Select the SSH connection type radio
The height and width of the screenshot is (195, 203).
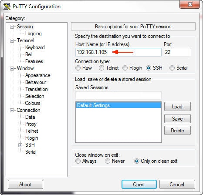click(x=149, y=68)
